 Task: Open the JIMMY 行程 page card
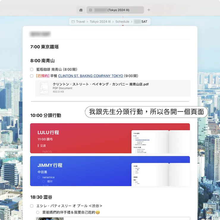point(110,171)
